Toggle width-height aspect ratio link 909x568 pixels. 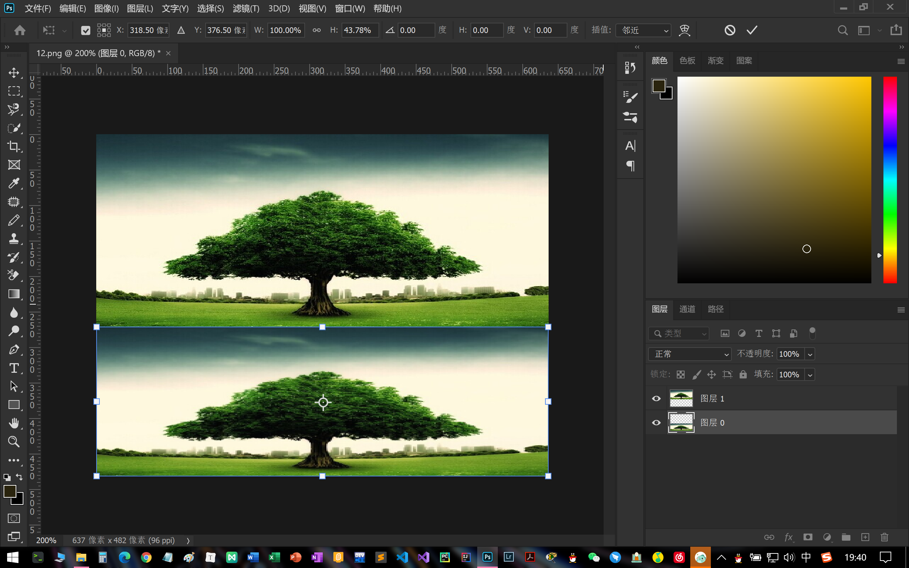(317, 30)
